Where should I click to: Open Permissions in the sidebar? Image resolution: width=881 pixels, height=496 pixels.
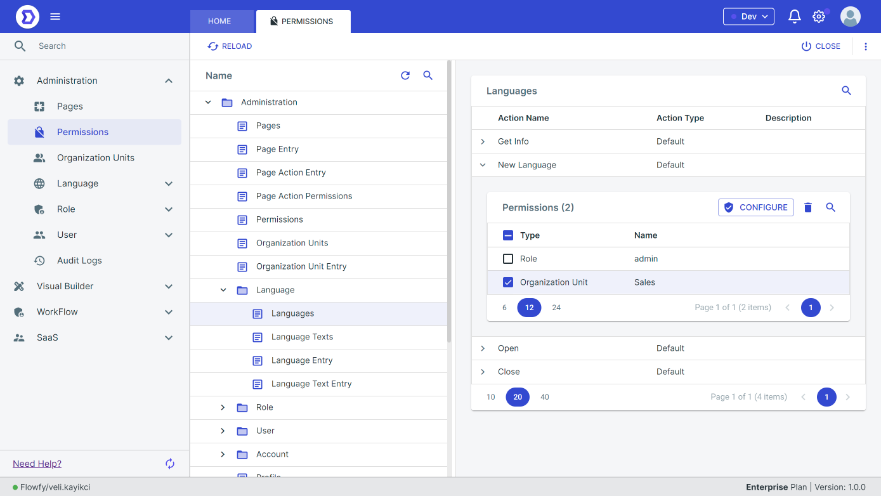[x=95, y=132]
